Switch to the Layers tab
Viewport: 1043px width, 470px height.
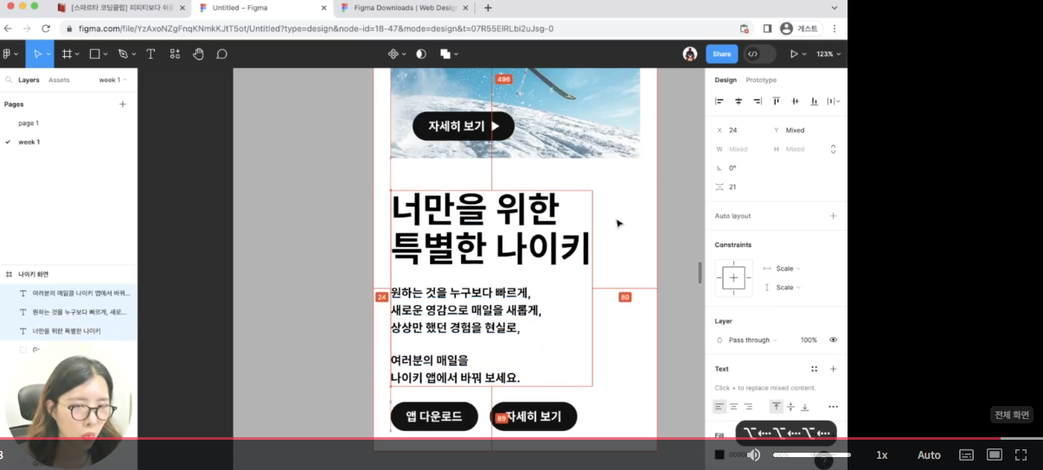(29, 79)
